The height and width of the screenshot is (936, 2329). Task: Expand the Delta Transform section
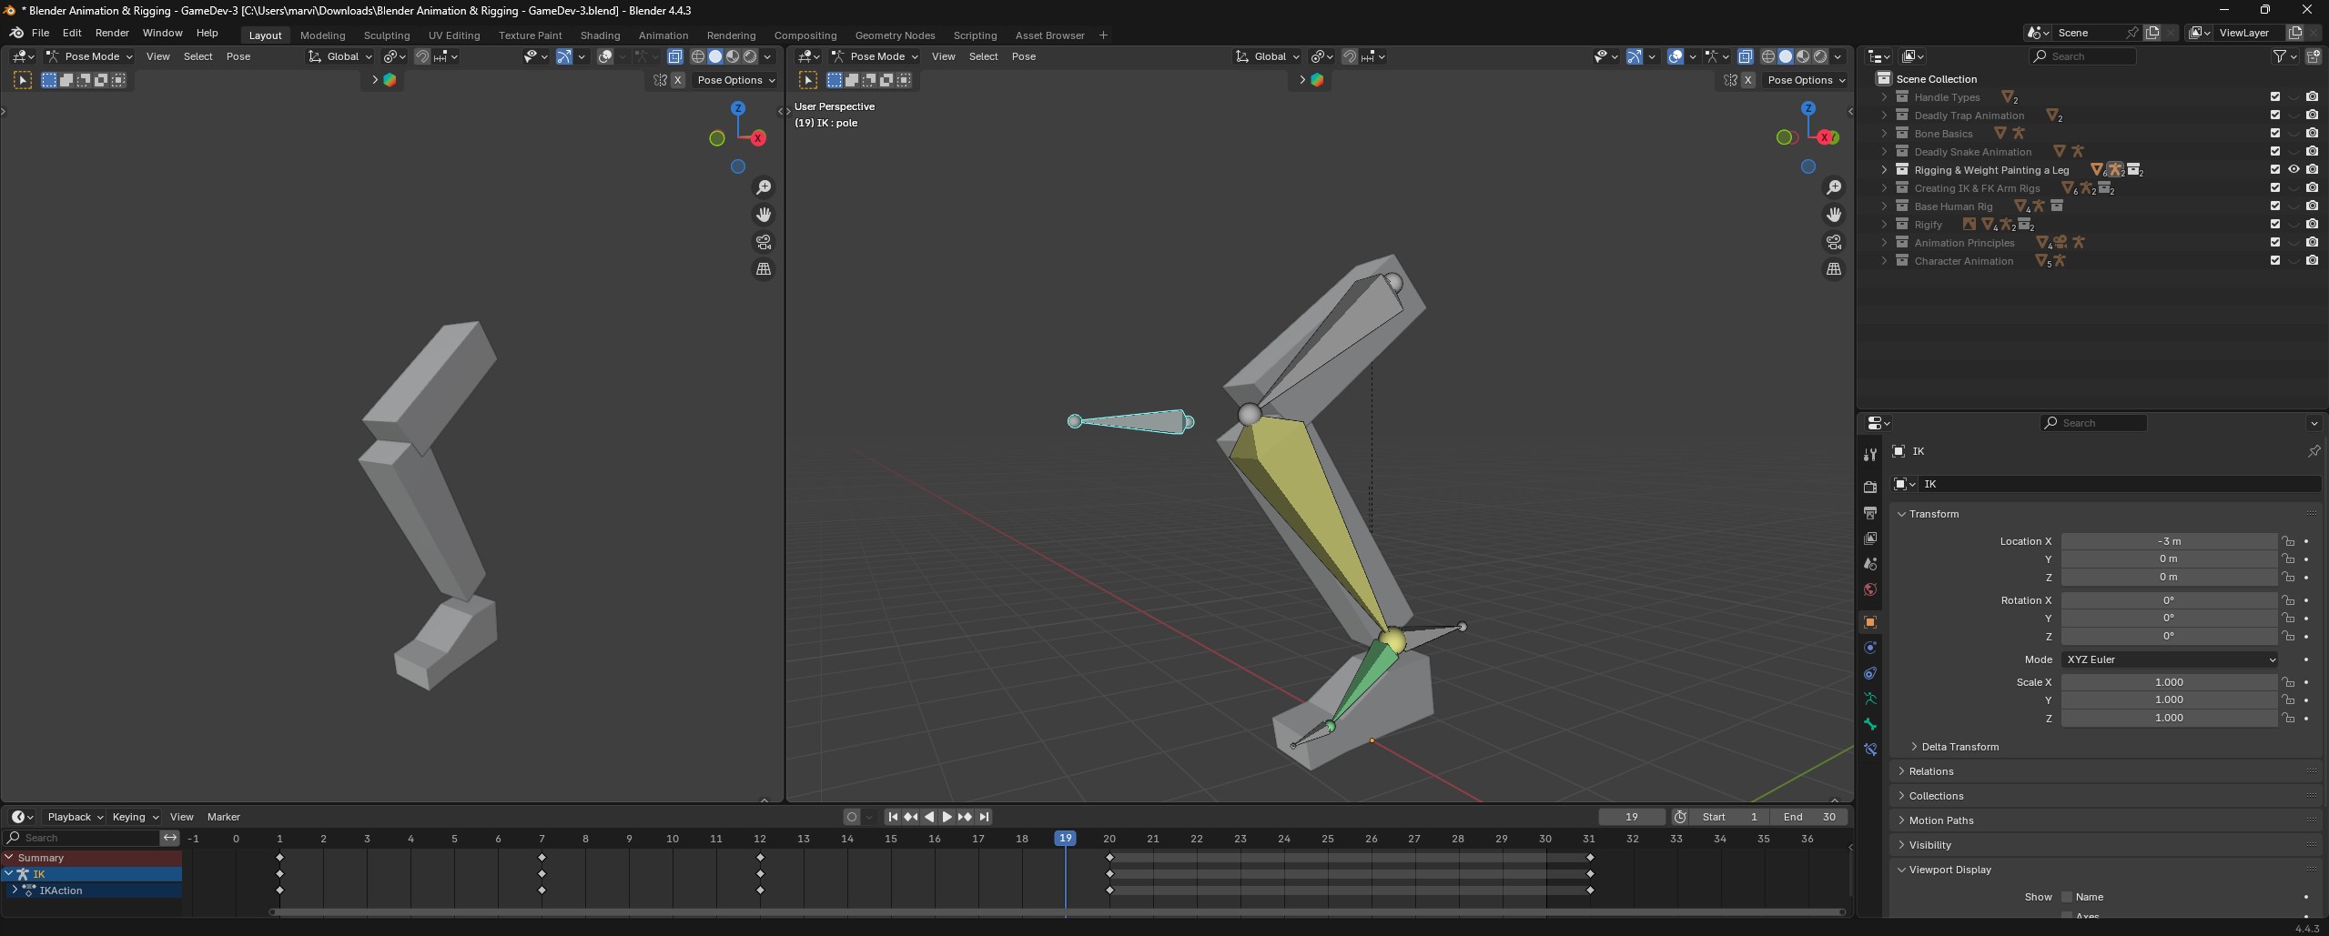pos(1959,747)
